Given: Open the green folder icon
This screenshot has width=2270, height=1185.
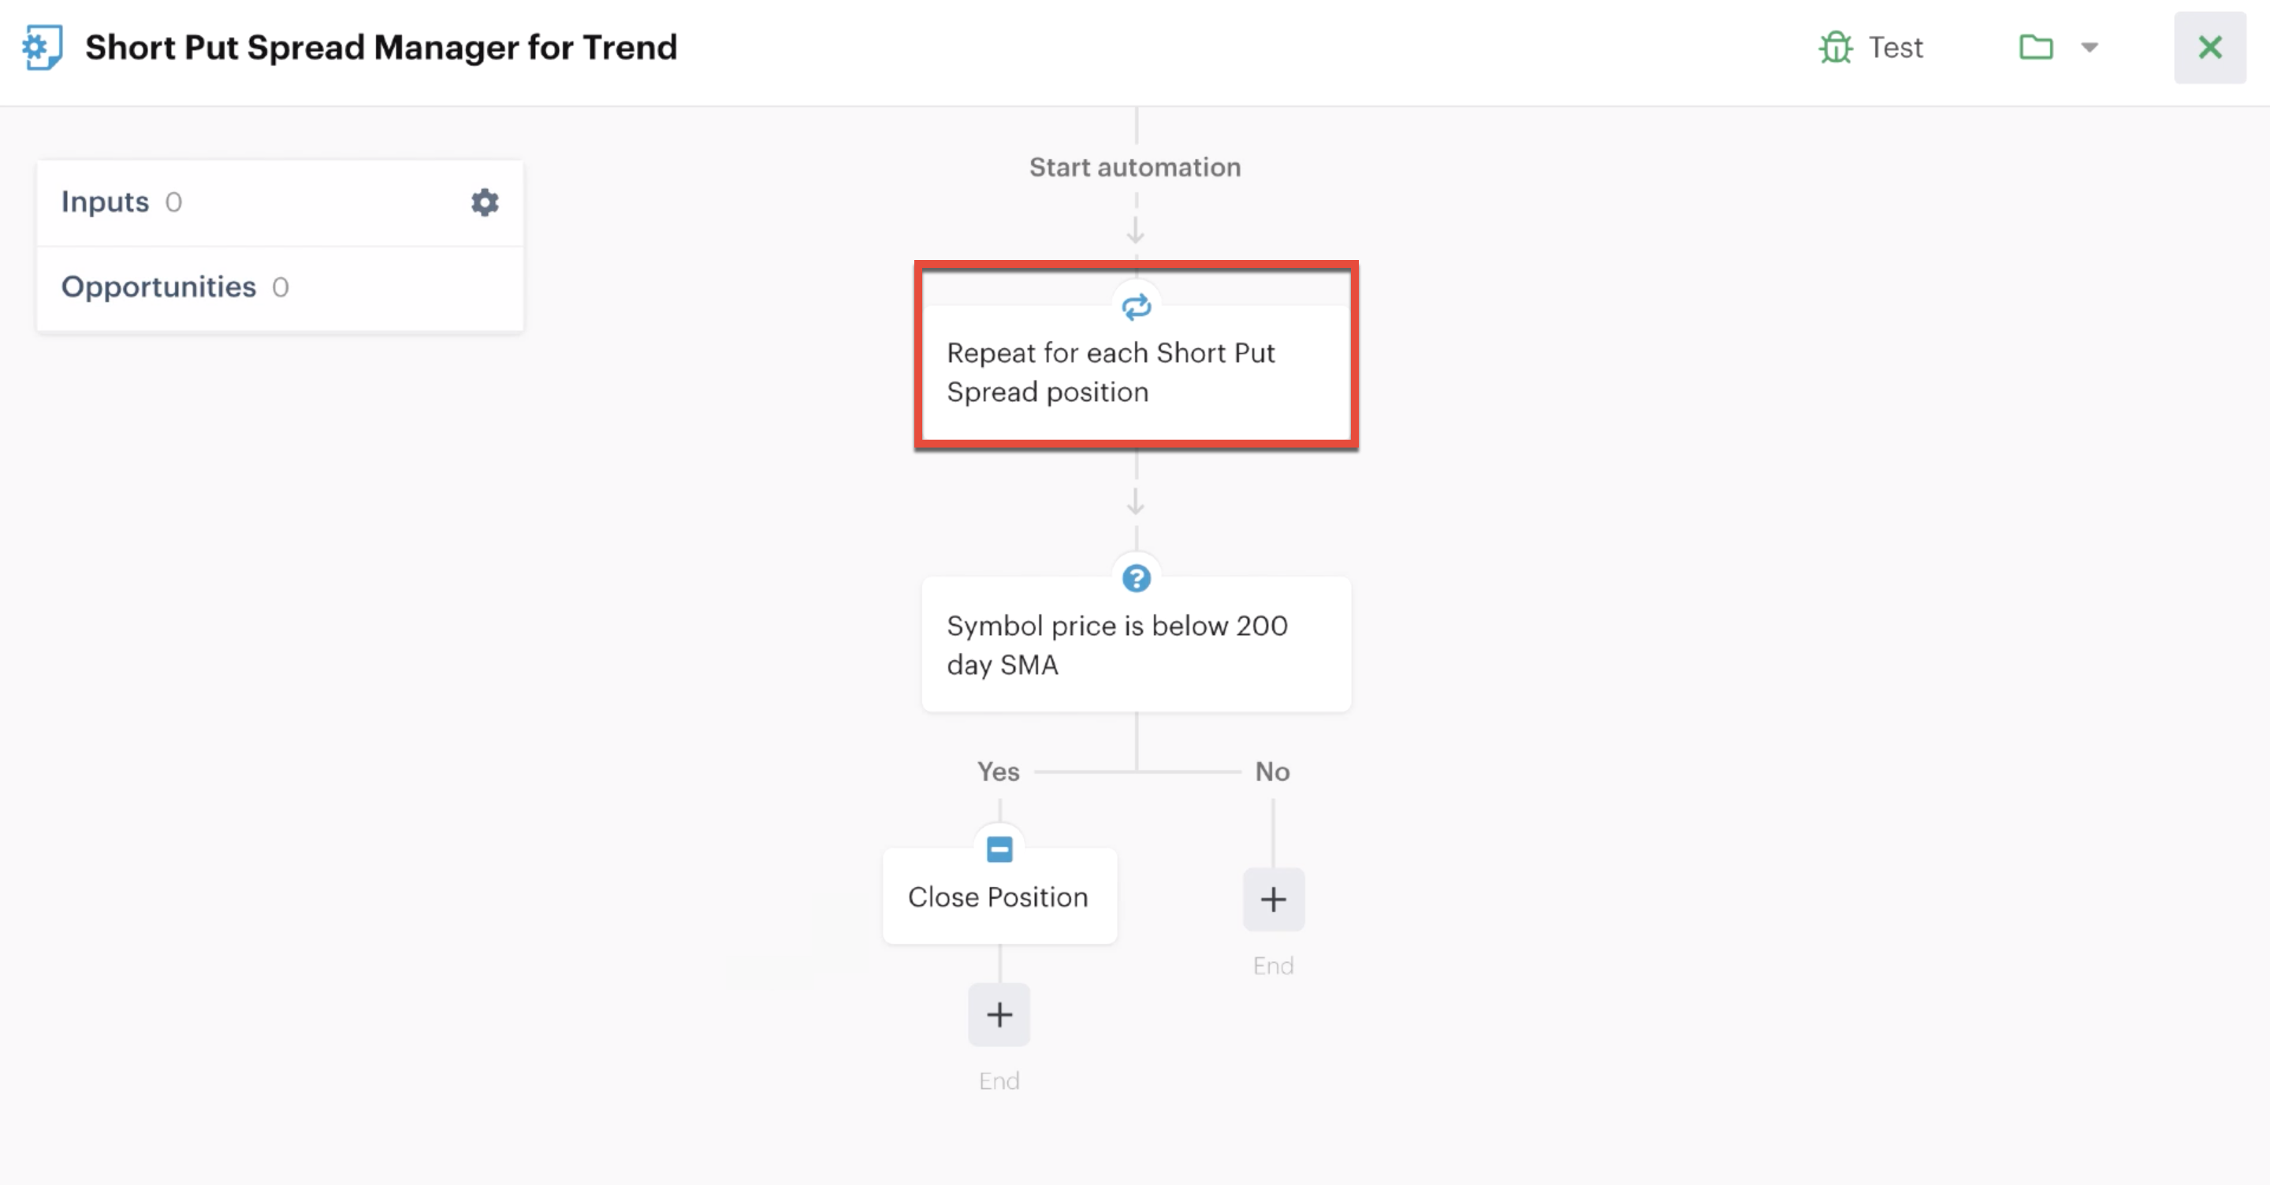Looking at the screenshot, I should click(2036, 46).
